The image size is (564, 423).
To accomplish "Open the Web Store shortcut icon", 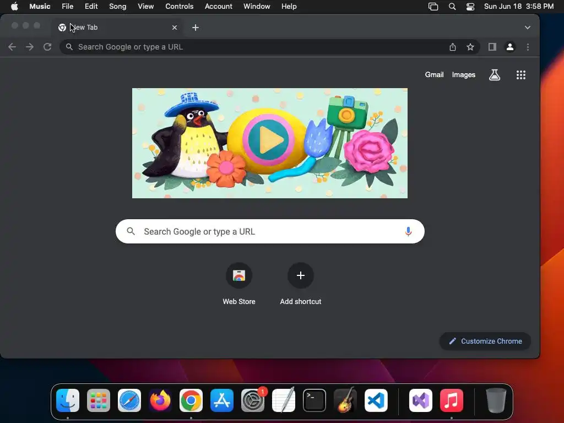I will (x=239, y=275).
